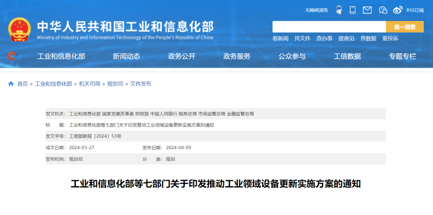This screenshot has width=433, height=215.
Task: Open the RSS订阅 subscription link
Action: pyautogui.click(x=415, y=10)
